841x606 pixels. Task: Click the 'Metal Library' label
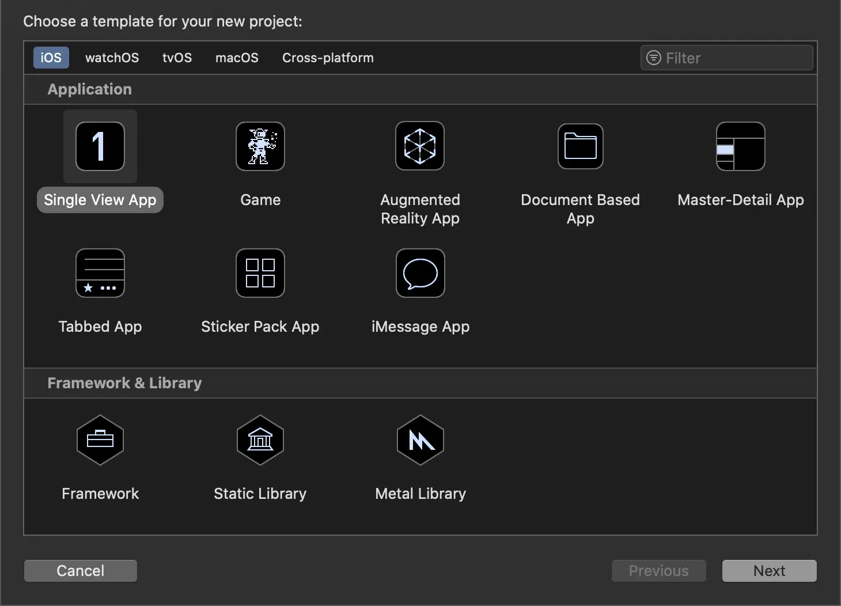click(420, 494)
